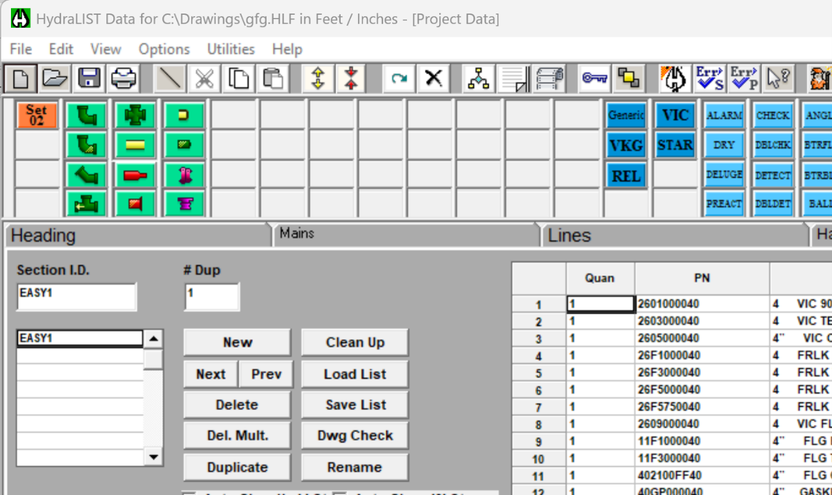
Task: Choose the red reducer fitting icon
Action: [x=135, y=175]
